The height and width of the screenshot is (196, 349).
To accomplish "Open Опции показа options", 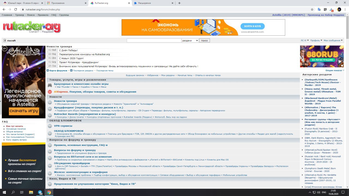I will click(x=335, y=71).
